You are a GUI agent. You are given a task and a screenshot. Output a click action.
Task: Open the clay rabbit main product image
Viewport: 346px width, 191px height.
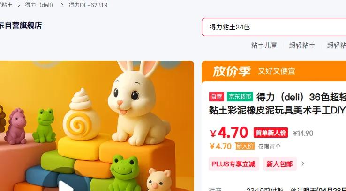tap(97, 126)
